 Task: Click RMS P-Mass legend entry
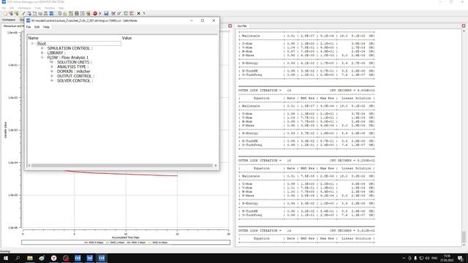[94, 243]
